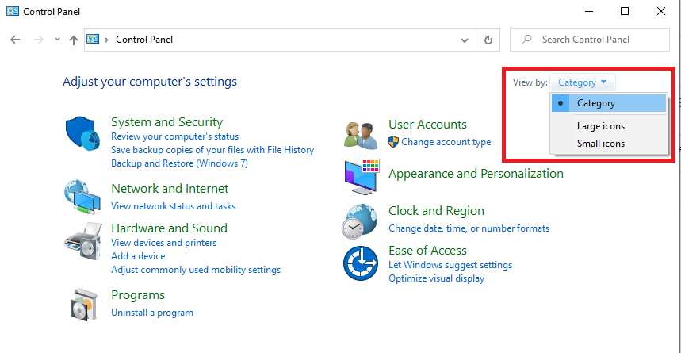
Task: Open Save backup copies with File History
Action: [212, 150]
